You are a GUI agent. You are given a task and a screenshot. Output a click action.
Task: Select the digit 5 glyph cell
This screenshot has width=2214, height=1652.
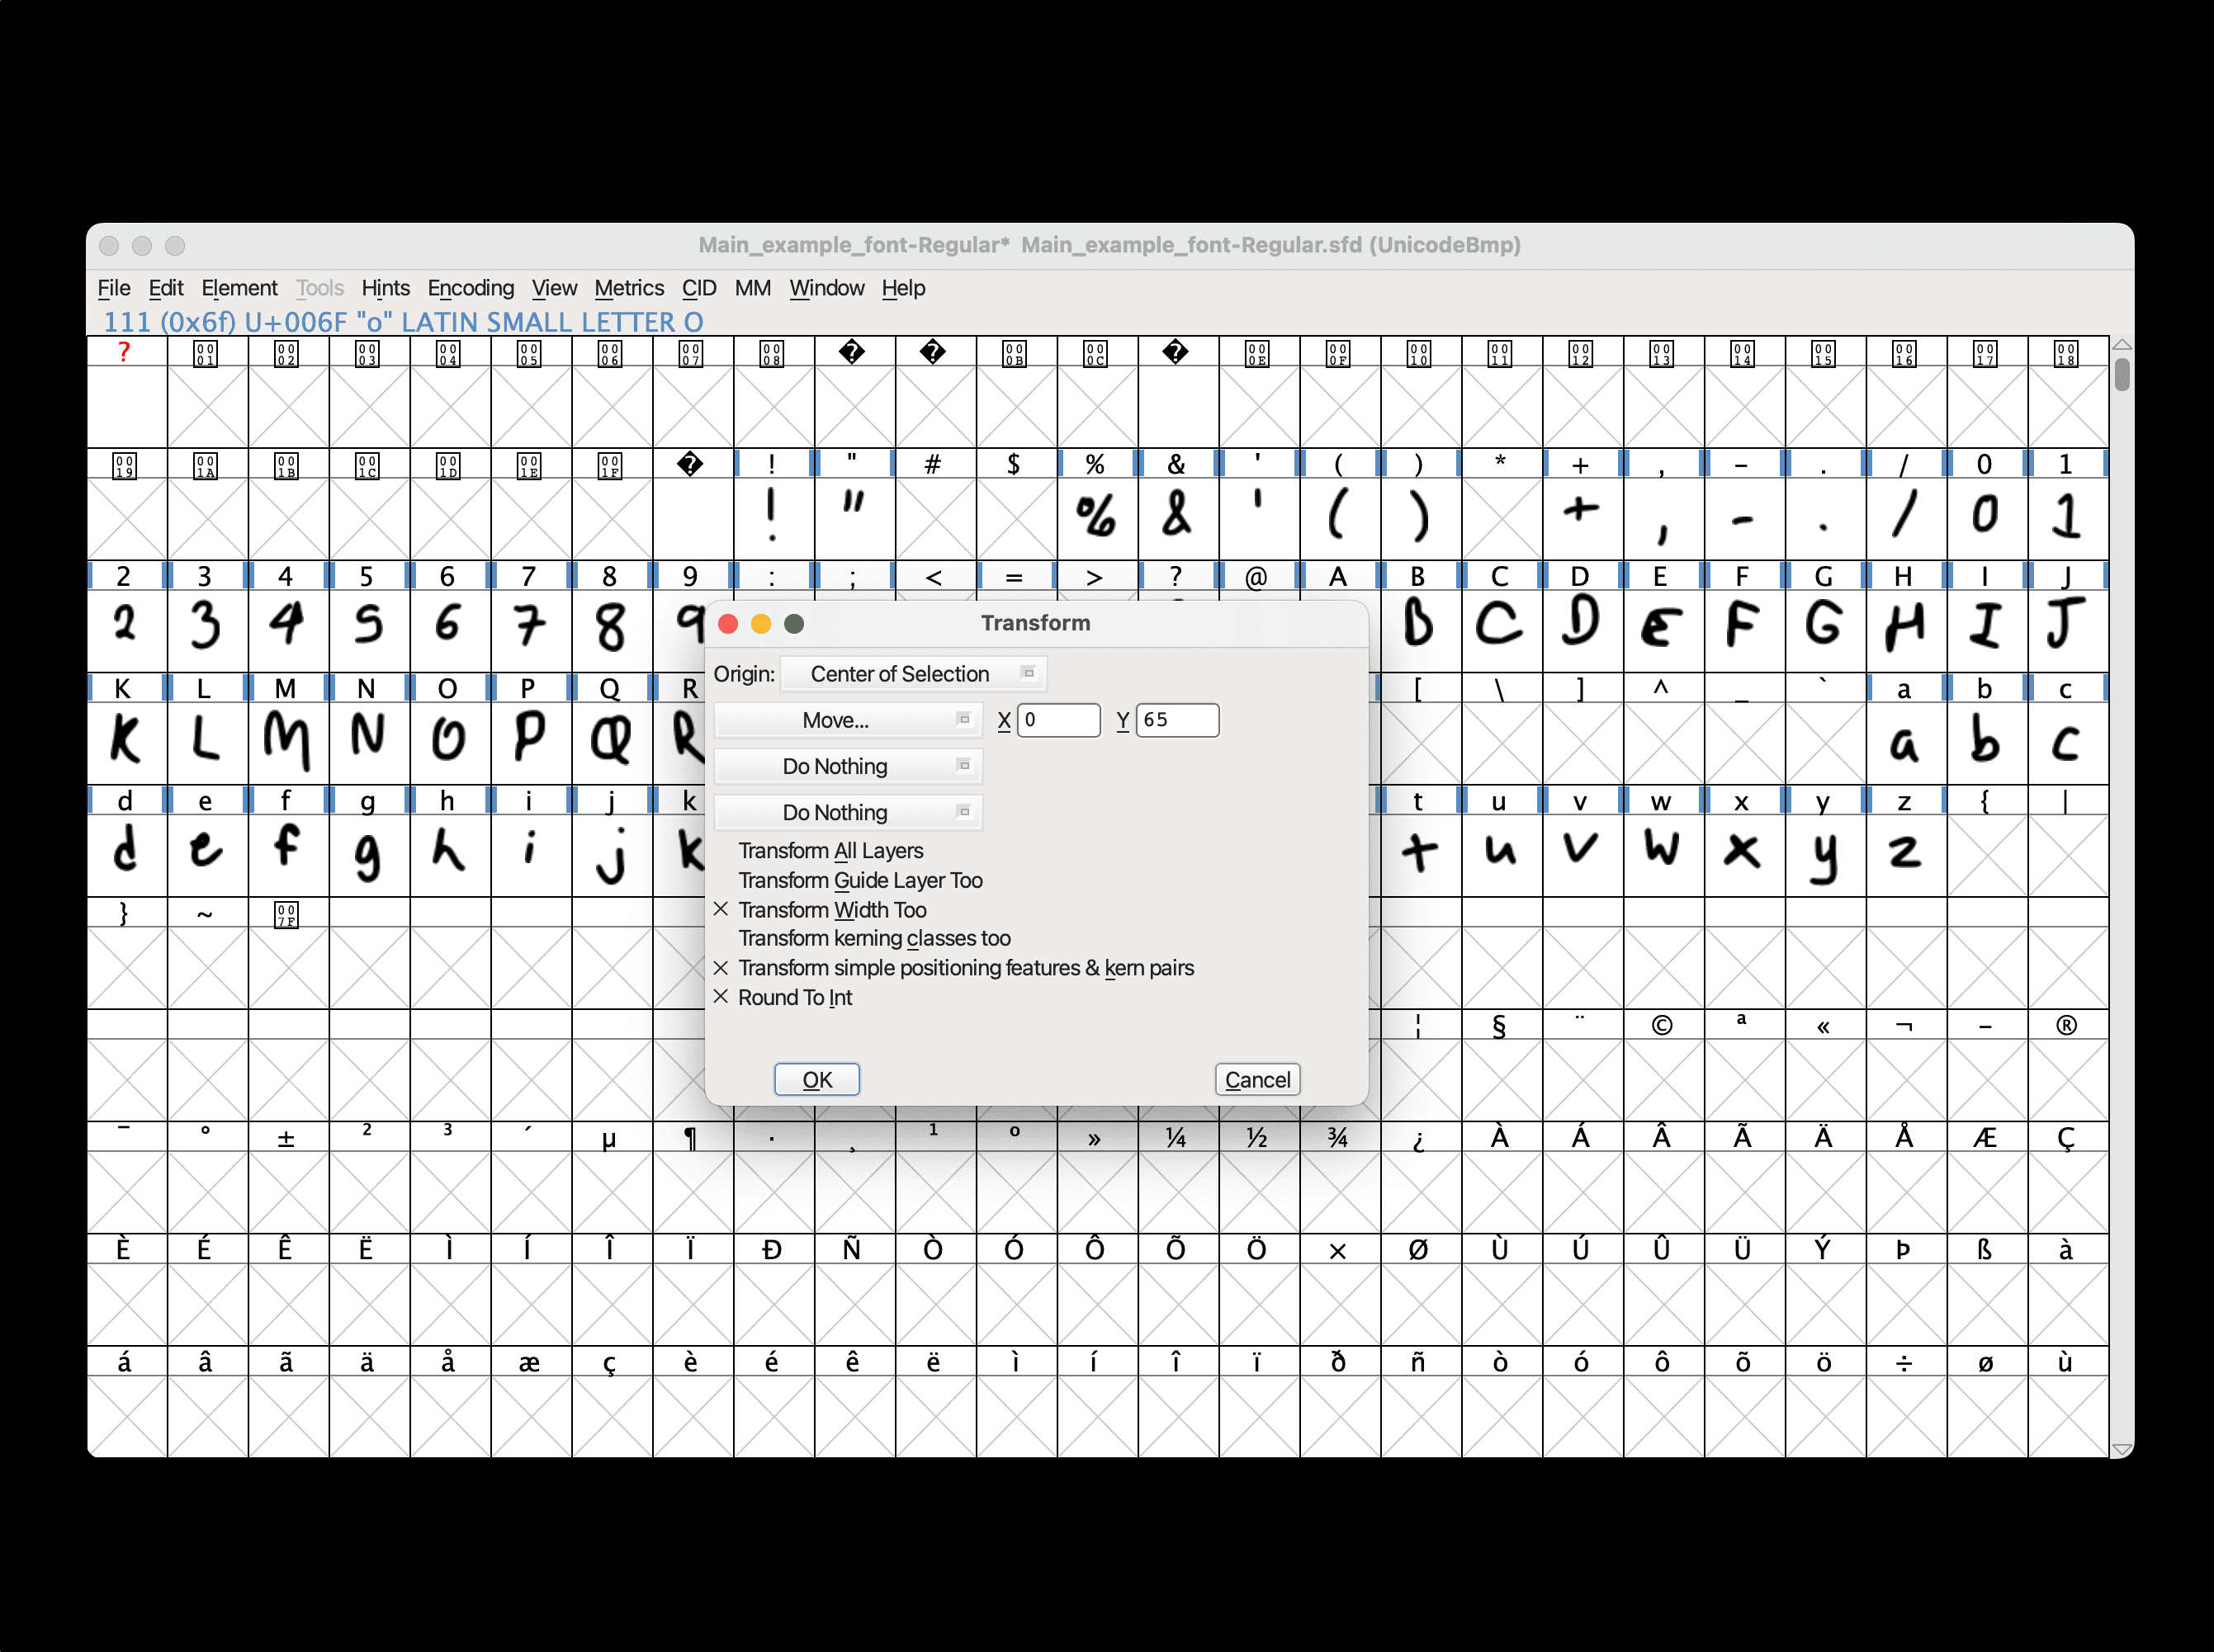[x=369, y=630]
